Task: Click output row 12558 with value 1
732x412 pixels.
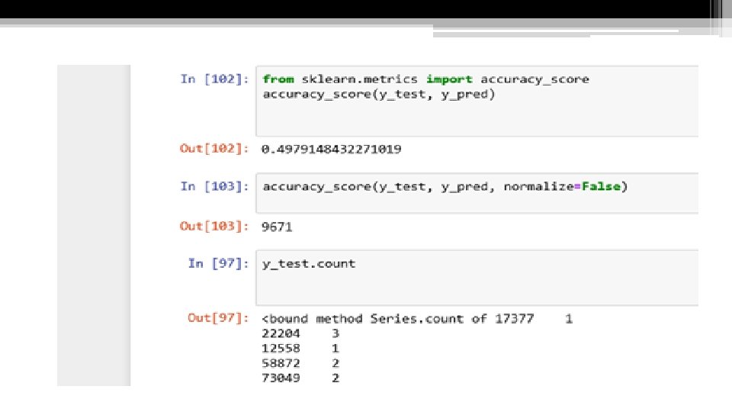Action: (x=300, y=349)
